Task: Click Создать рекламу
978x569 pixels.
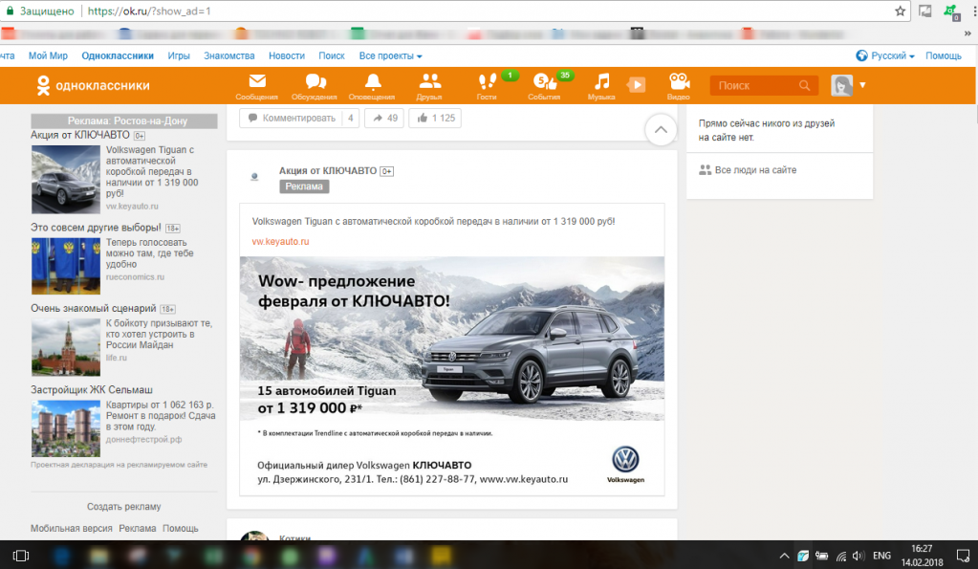Action: point(123,507)
